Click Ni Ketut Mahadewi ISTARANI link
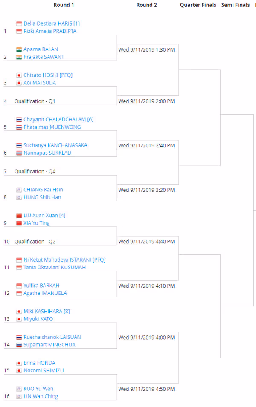The image size is (256, 407). coord(58,260)
